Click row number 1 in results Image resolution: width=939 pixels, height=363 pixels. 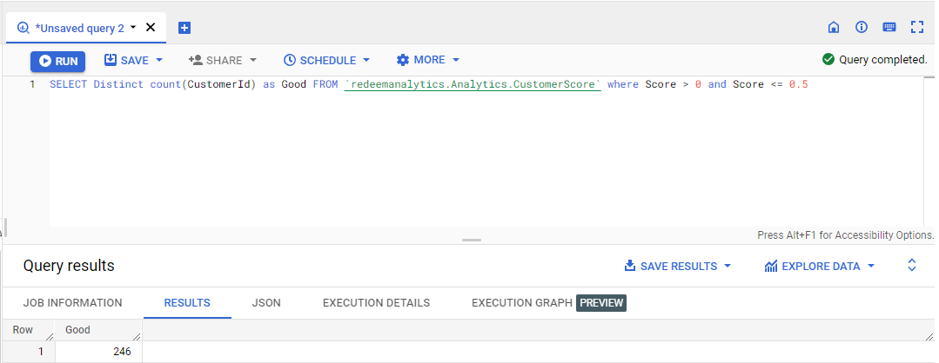tap(41, 352)
